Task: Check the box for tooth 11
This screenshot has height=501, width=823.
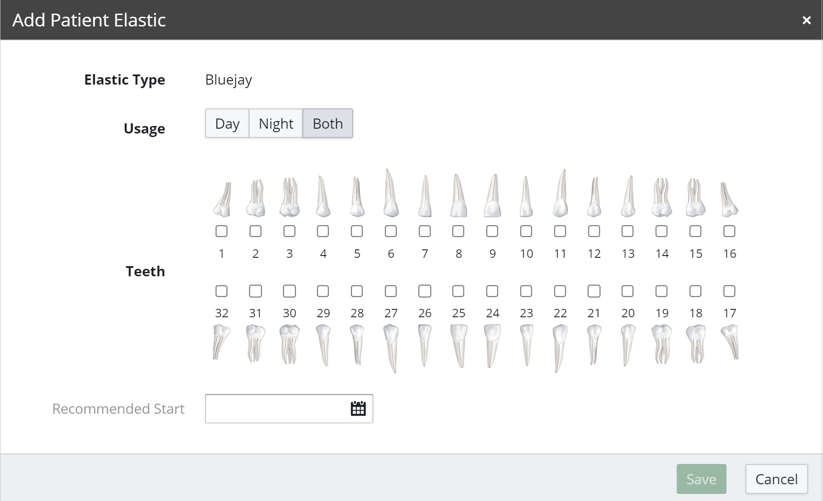Action: pyautogui.click(x=560, y=231)
